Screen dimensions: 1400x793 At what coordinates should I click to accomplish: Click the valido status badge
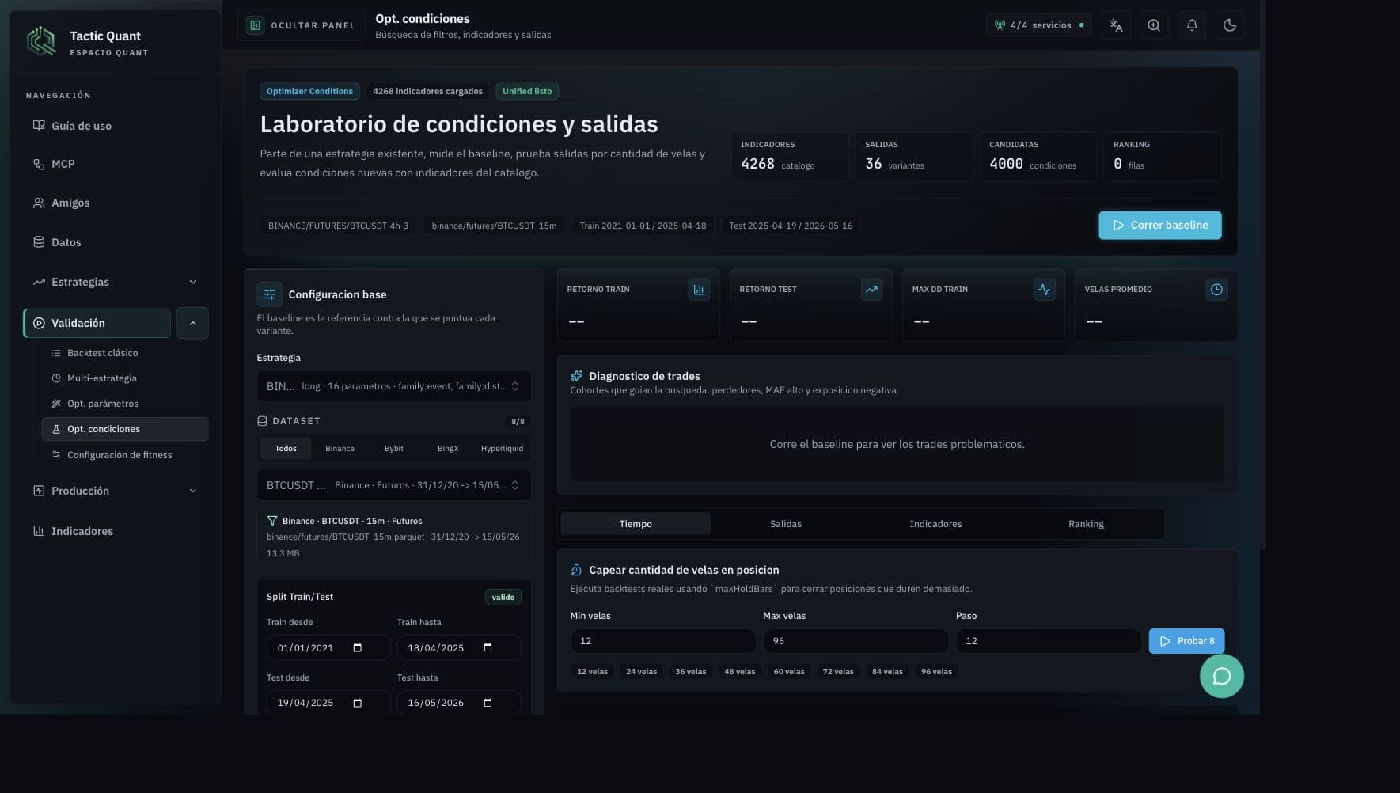coord(503,598)
